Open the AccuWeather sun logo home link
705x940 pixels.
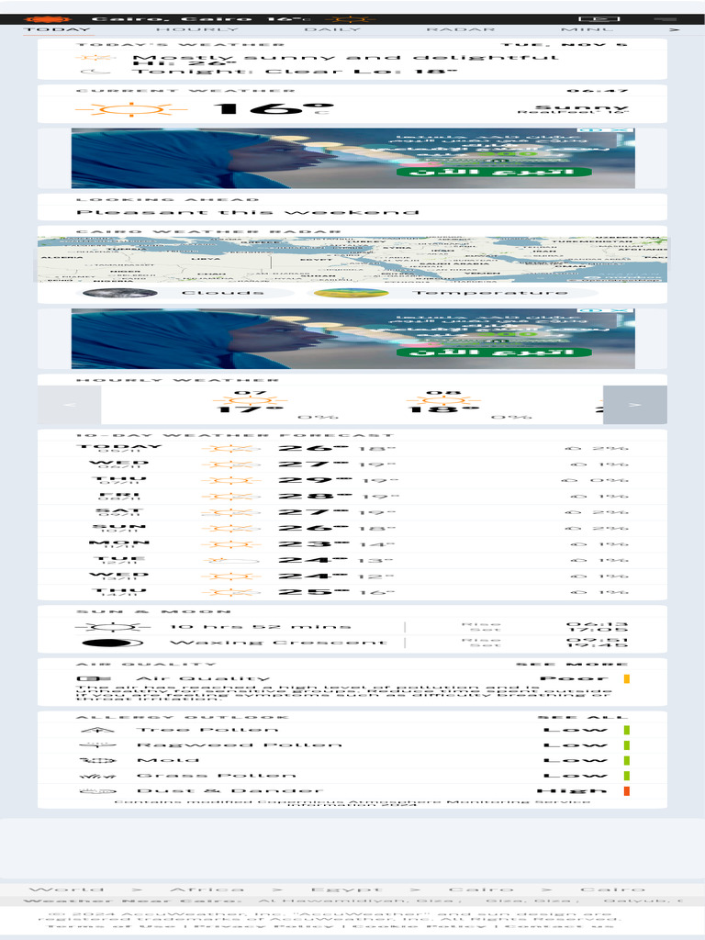pos(48,19)
